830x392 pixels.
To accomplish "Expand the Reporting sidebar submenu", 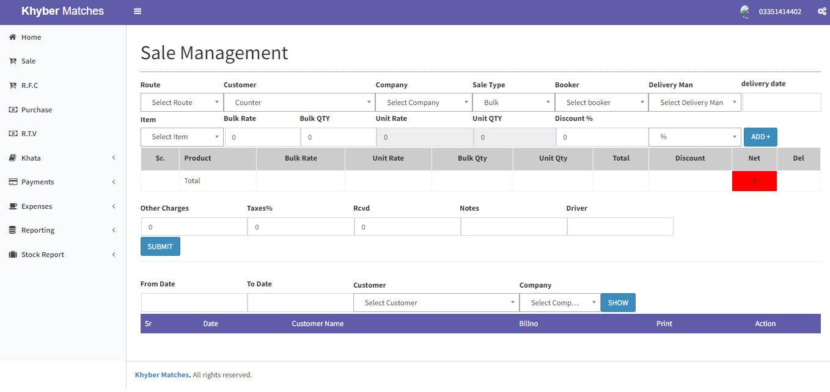I will (114, 230).
